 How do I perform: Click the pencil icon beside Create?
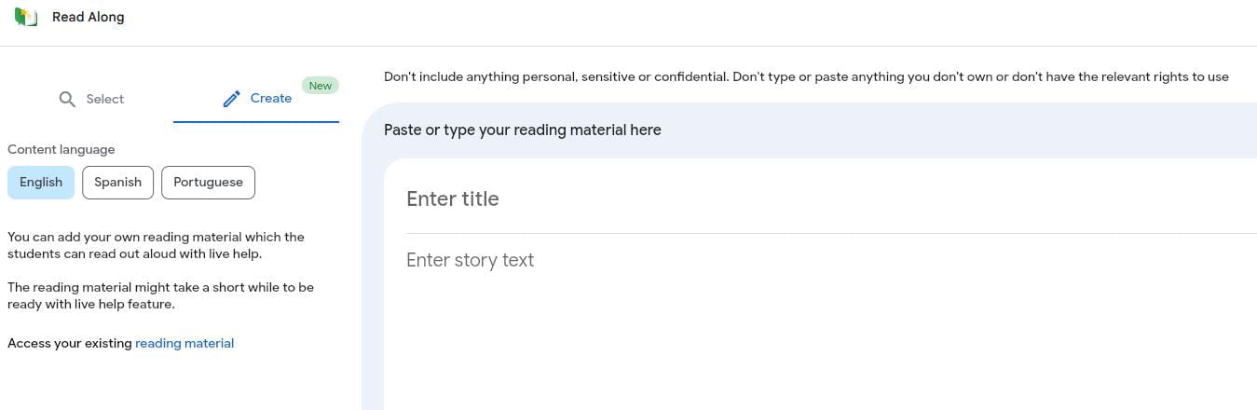tap(232, 99)
